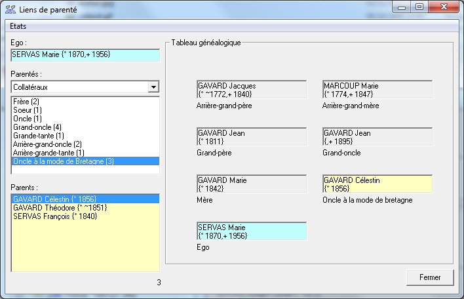Choose Arrière-grande-tante (1) entry
The width and height of the screenshot is (464, 299).
(x=48, y=153)
